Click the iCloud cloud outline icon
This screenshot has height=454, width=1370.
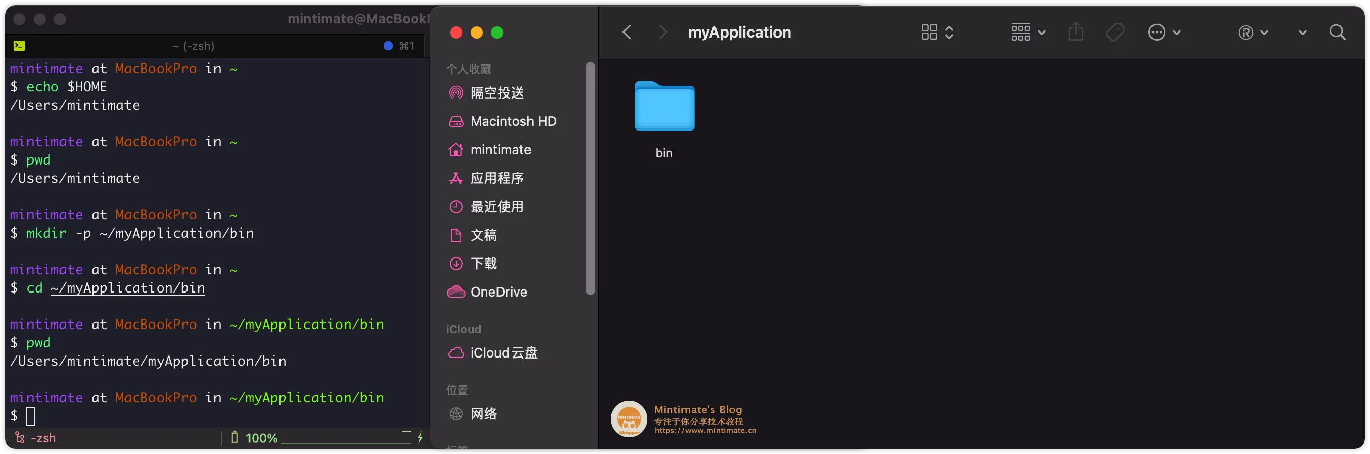tap(456, 353)
